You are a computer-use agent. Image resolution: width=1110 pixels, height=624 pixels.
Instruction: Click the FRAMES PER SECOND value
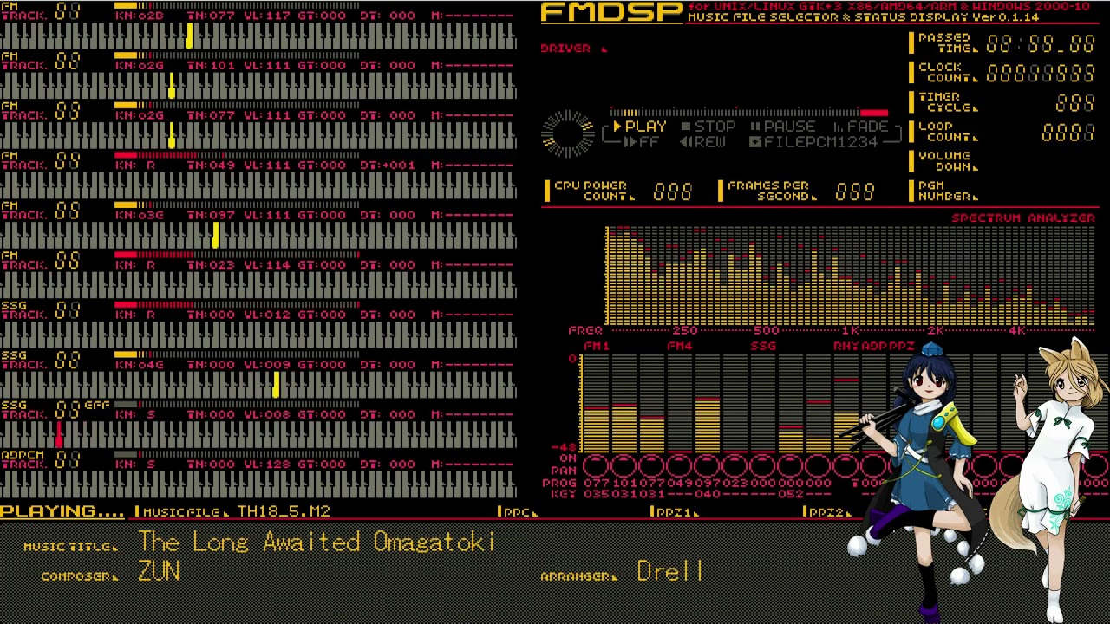pyautogui.click(x=855, y=192)
